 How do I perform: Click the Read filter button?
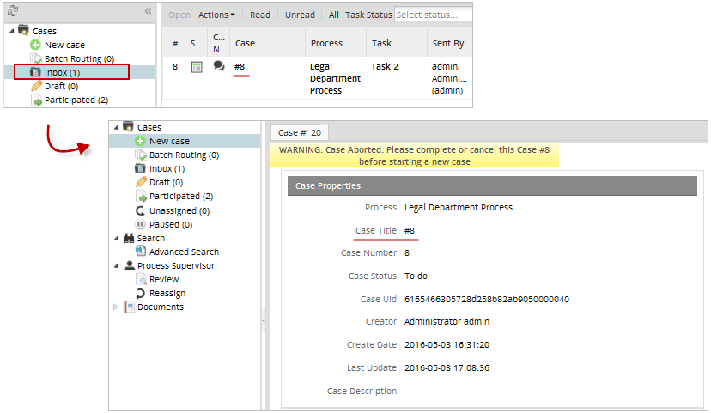[x=260, y=15]
